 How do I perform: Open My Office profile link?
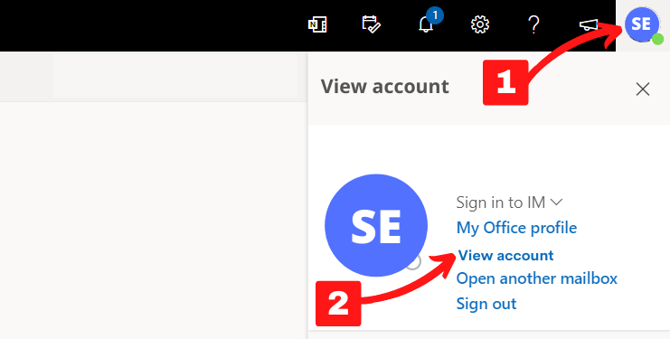point(516,228)
